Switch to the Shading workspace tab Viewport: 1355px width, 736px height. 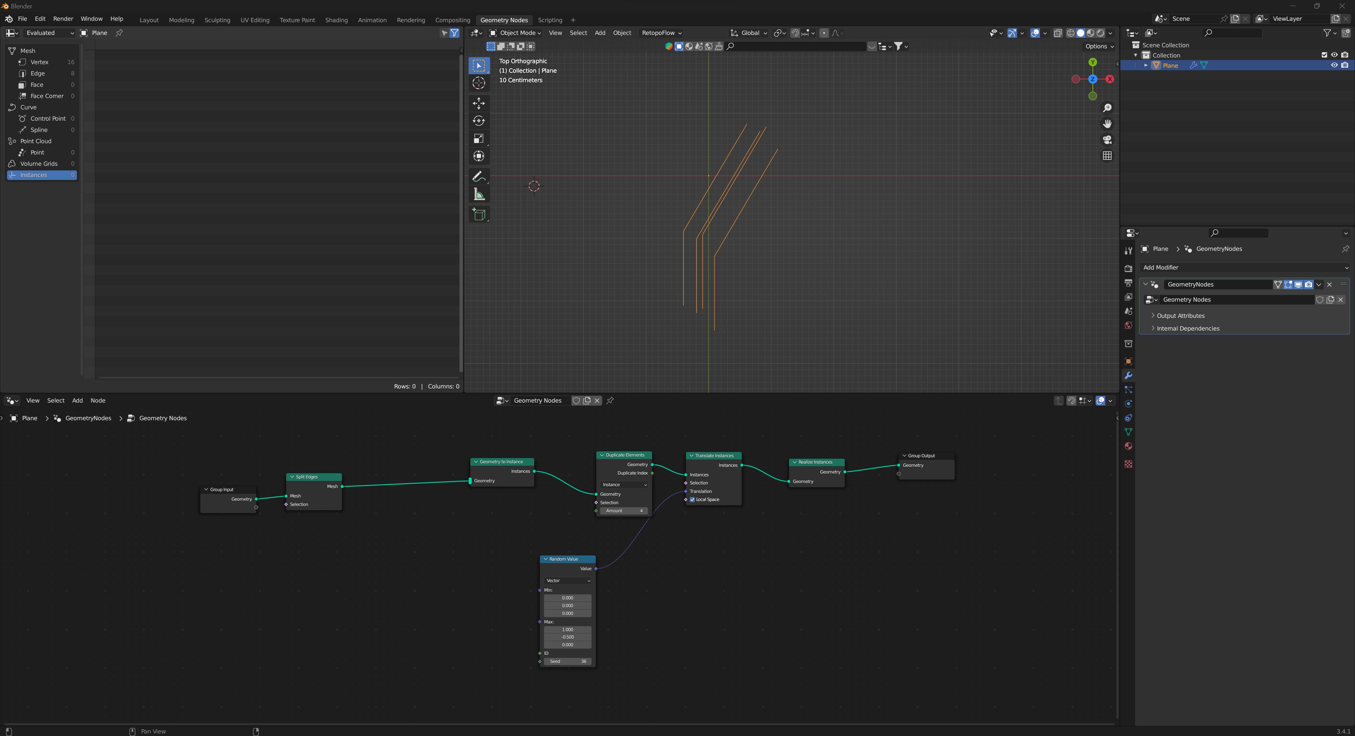[336, 20]
